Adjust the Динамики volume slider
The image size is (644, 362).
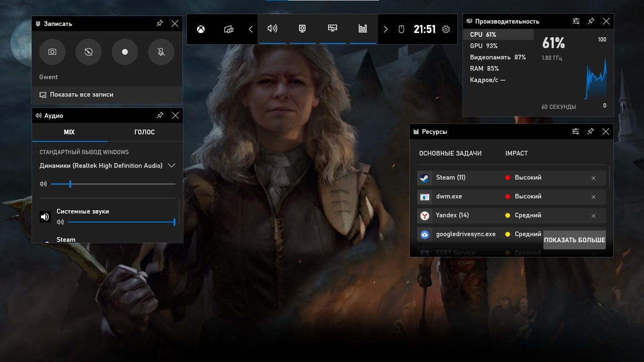71,184
